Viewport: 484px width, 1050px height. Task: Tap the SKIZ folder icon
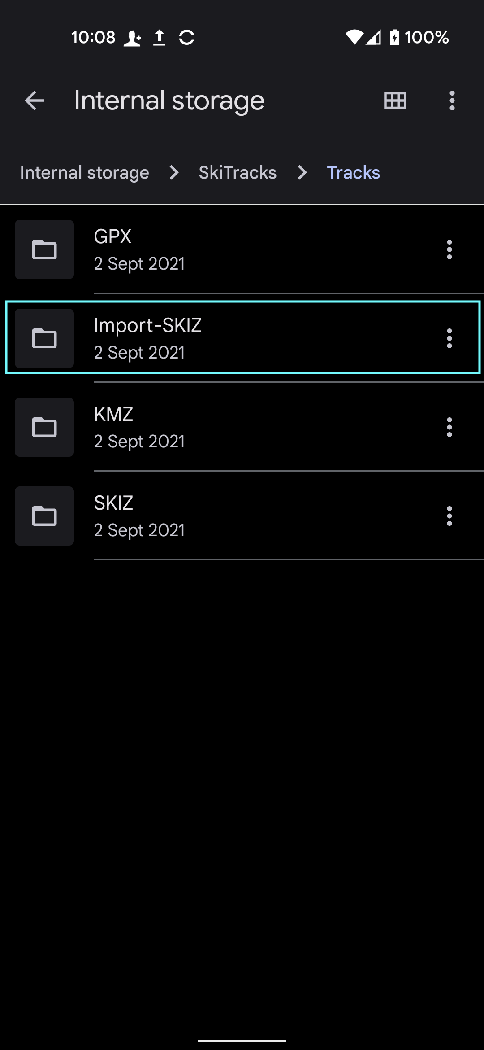point(44,516)
